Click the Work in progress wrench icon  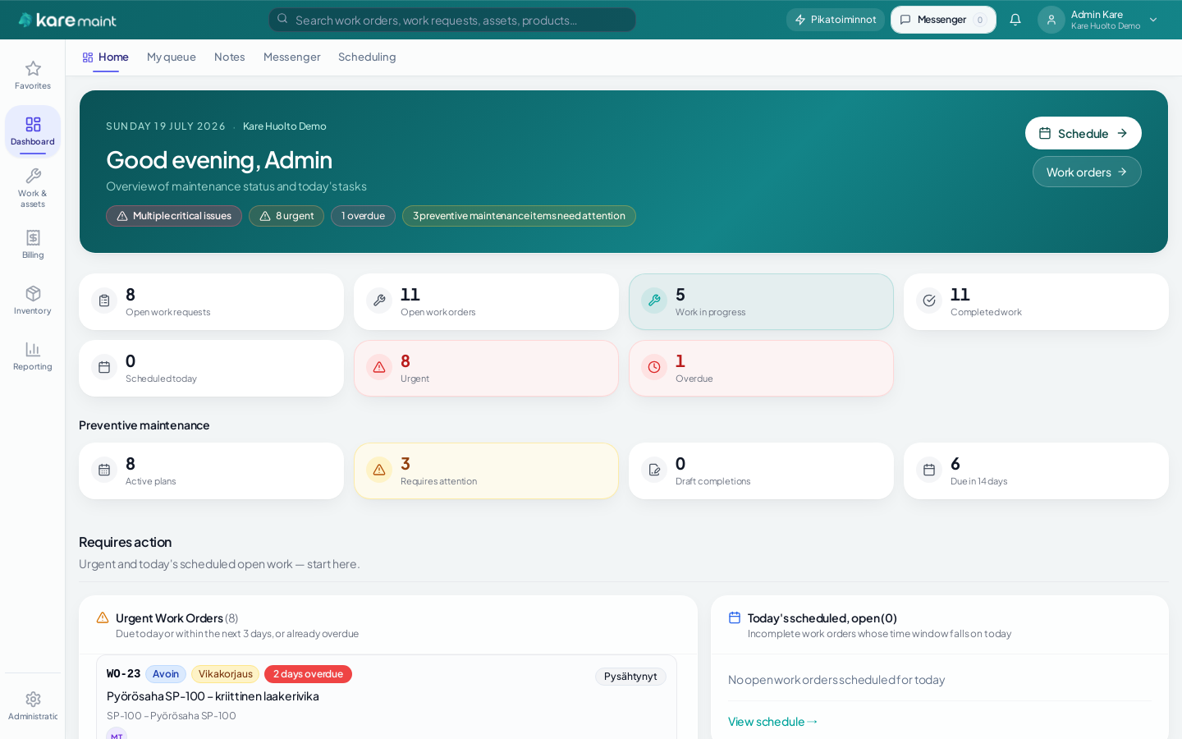point(654,301)
